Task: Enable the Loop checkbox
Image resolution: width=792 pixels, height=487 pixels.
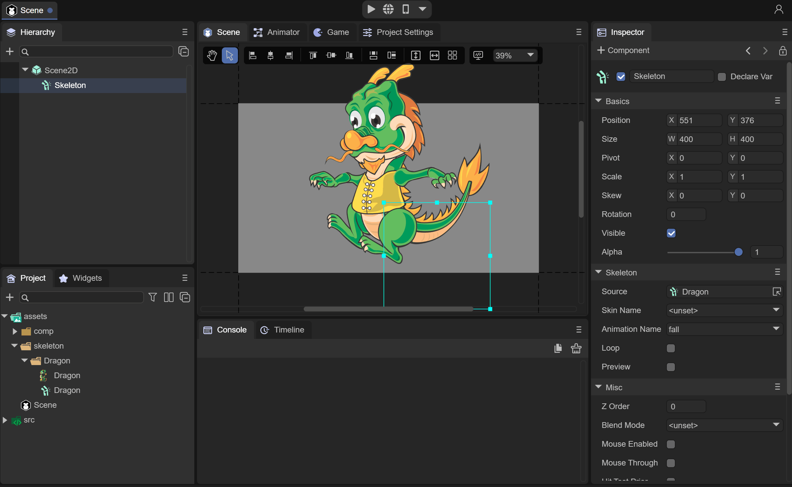Action: (x=671, y=348)
